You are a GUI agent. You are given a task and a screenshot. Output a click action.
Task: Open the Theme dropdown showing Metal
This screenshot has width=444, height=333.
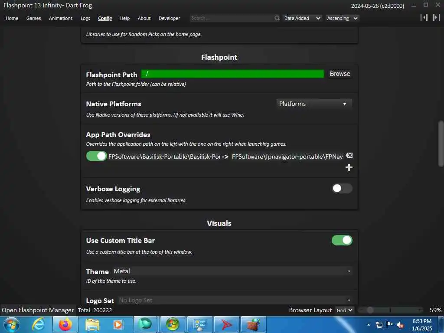coord(233,271)
